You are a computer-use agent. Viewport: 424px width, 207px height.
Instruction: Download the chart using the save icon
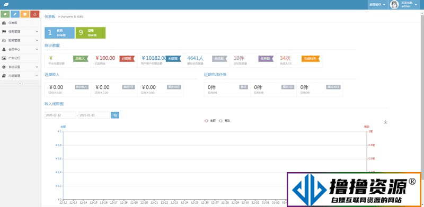pos(386,122)
